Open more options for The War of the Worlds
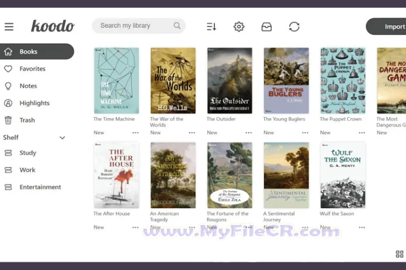Image resolution: width=406 pixels, height=270 pixels. click(x=192, y=133)
